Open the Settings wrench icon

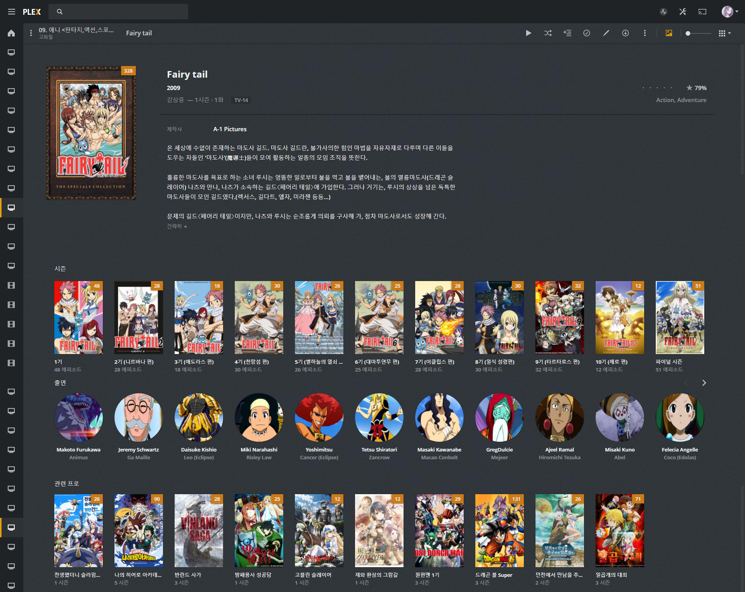pyautogui.click(x=683, y=12)
